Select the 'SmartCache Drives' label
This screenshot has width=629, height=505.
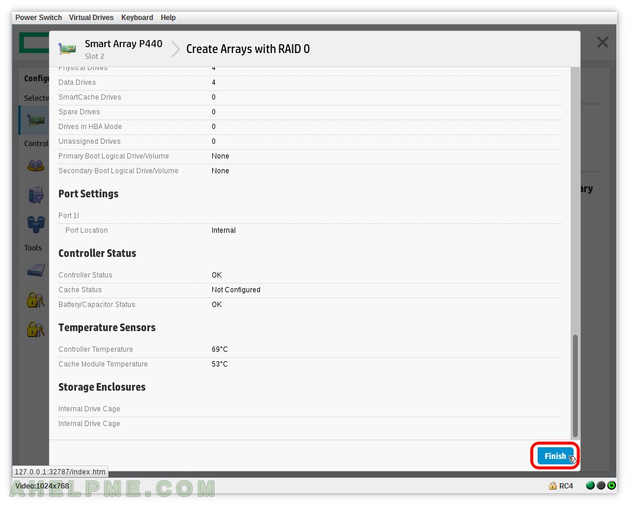(x=90, y=97)
